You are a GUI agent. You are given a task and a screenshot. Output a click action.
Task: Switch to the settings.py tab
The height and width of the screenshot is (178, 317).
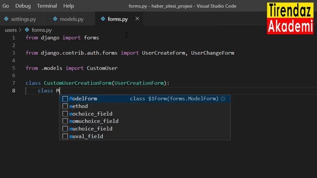pos(23,19)
